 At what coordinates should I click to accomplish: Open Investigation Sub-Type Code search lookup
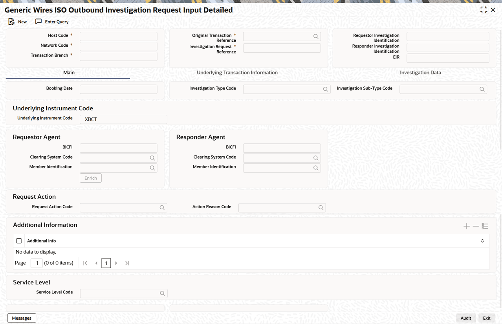(482, 90)
